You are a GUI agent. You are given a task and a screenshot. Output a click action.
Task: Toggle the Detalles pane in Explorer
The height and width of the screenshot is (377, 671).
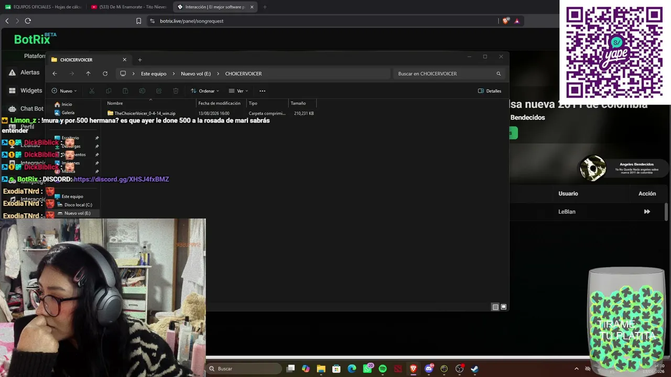pyautogui.click(x=490, y=91)
